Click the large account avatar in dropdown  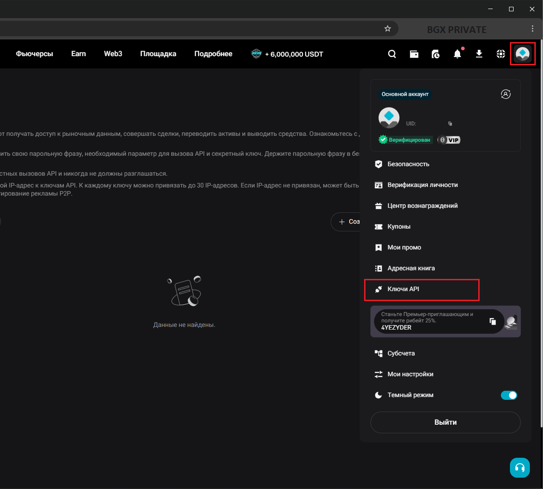click(389, 118)
